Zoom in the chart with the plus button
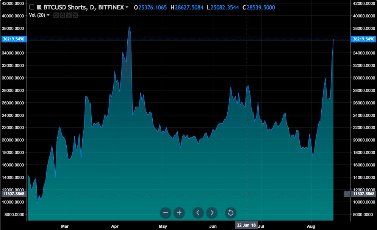The width and height of the screenshot is (377, 230). point(179,213)
